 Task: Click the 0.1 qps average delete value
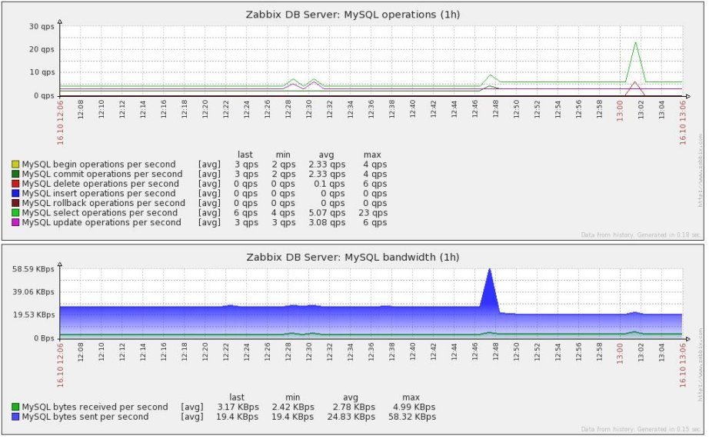(x=329, y=184)
